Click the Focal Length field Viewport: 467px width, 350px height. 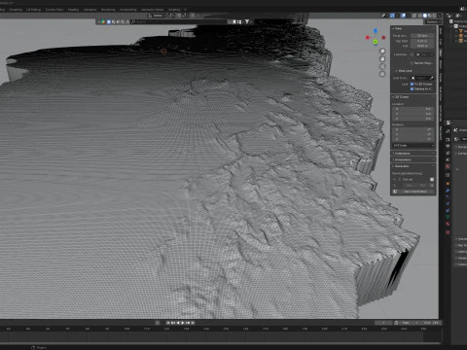click(422, 36)
